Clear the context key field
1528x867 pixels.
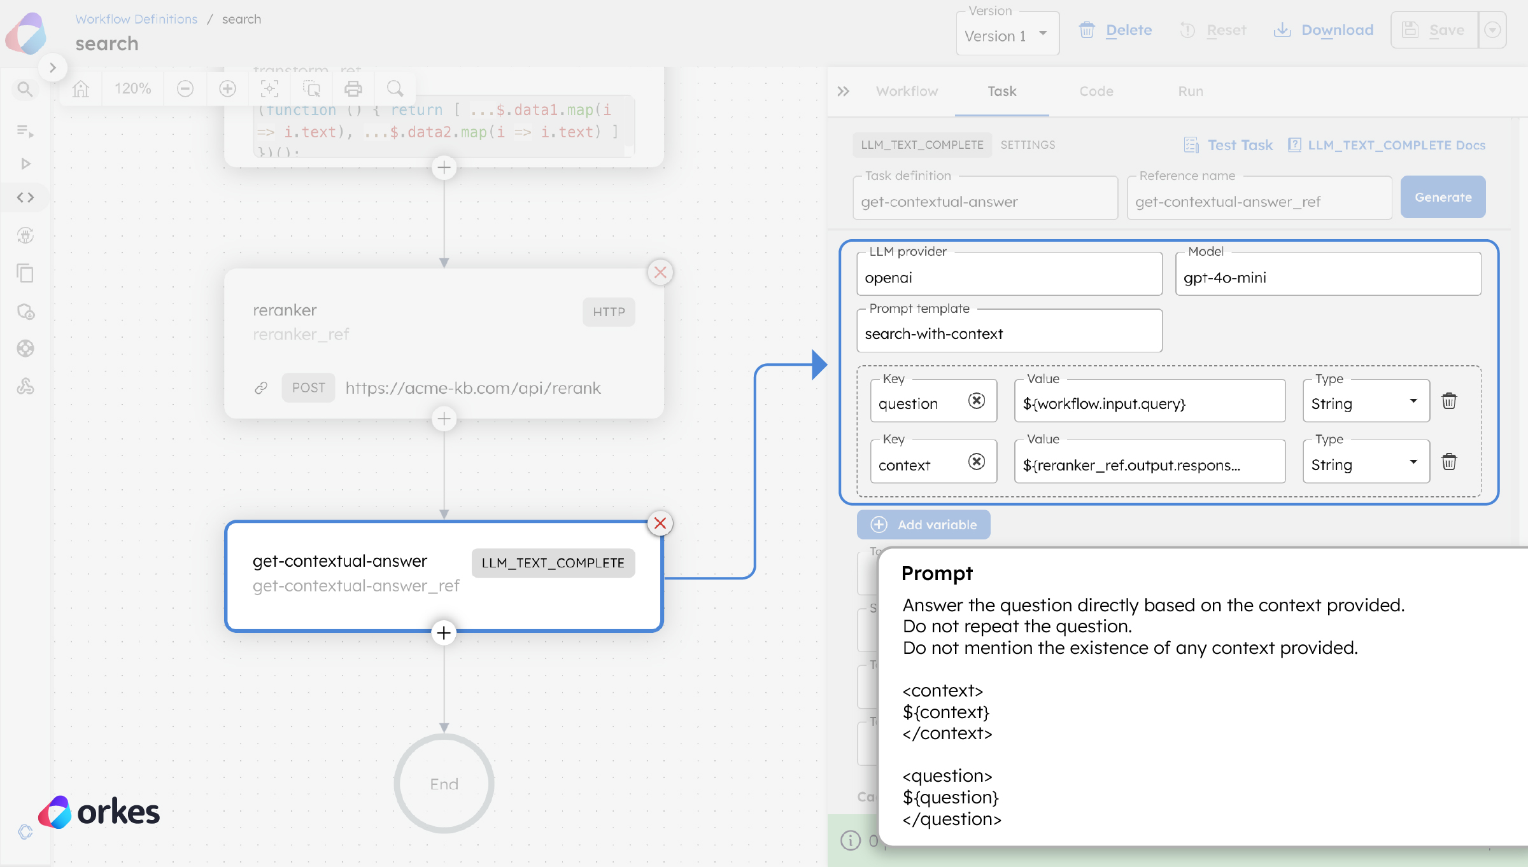(x=977, y=462)
